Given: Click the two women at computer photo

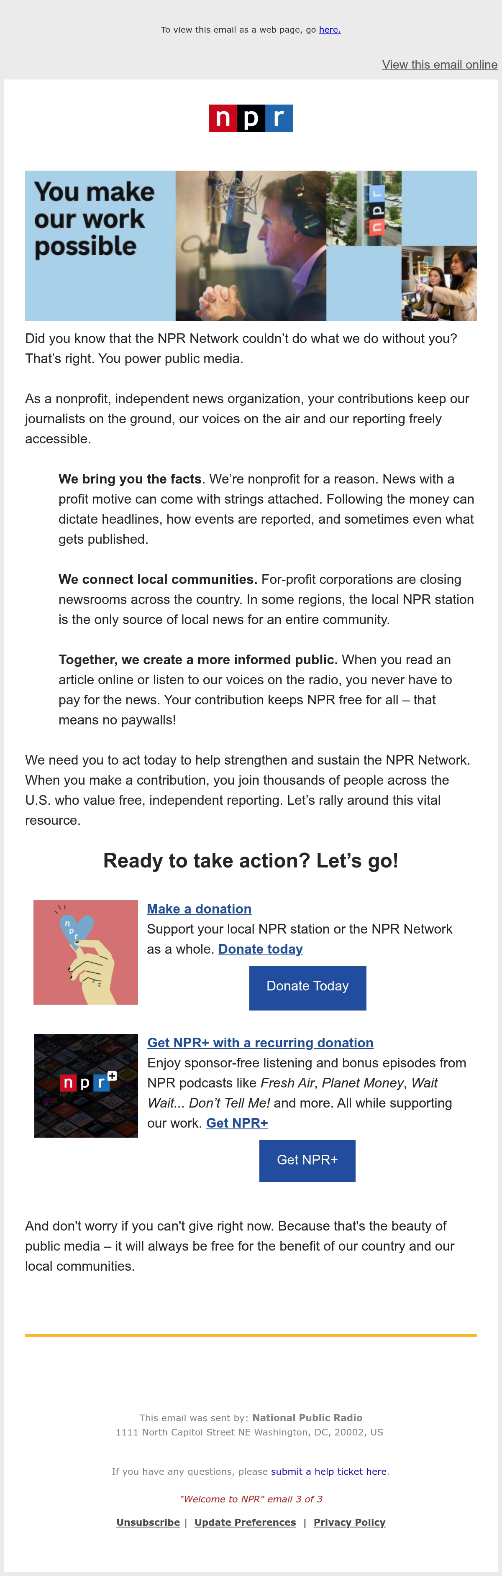Looking at the screenshot, I should (439, 283).
